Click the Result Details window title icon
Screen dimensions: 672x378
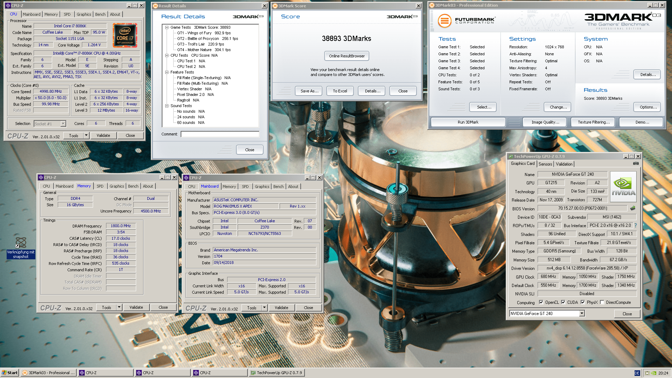click(155, 6)
